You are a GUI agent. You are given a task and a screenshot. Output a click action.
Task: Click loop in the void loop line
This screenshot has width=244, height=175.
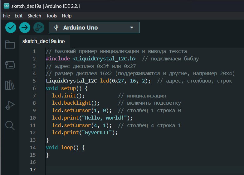coord(67,147)
